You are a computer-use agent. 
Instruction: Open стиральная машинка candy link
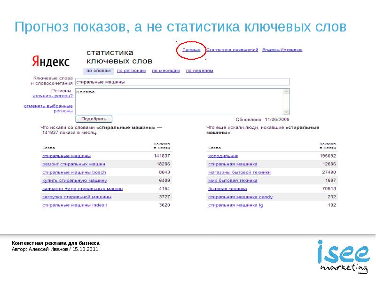click(x=240, y=197)
